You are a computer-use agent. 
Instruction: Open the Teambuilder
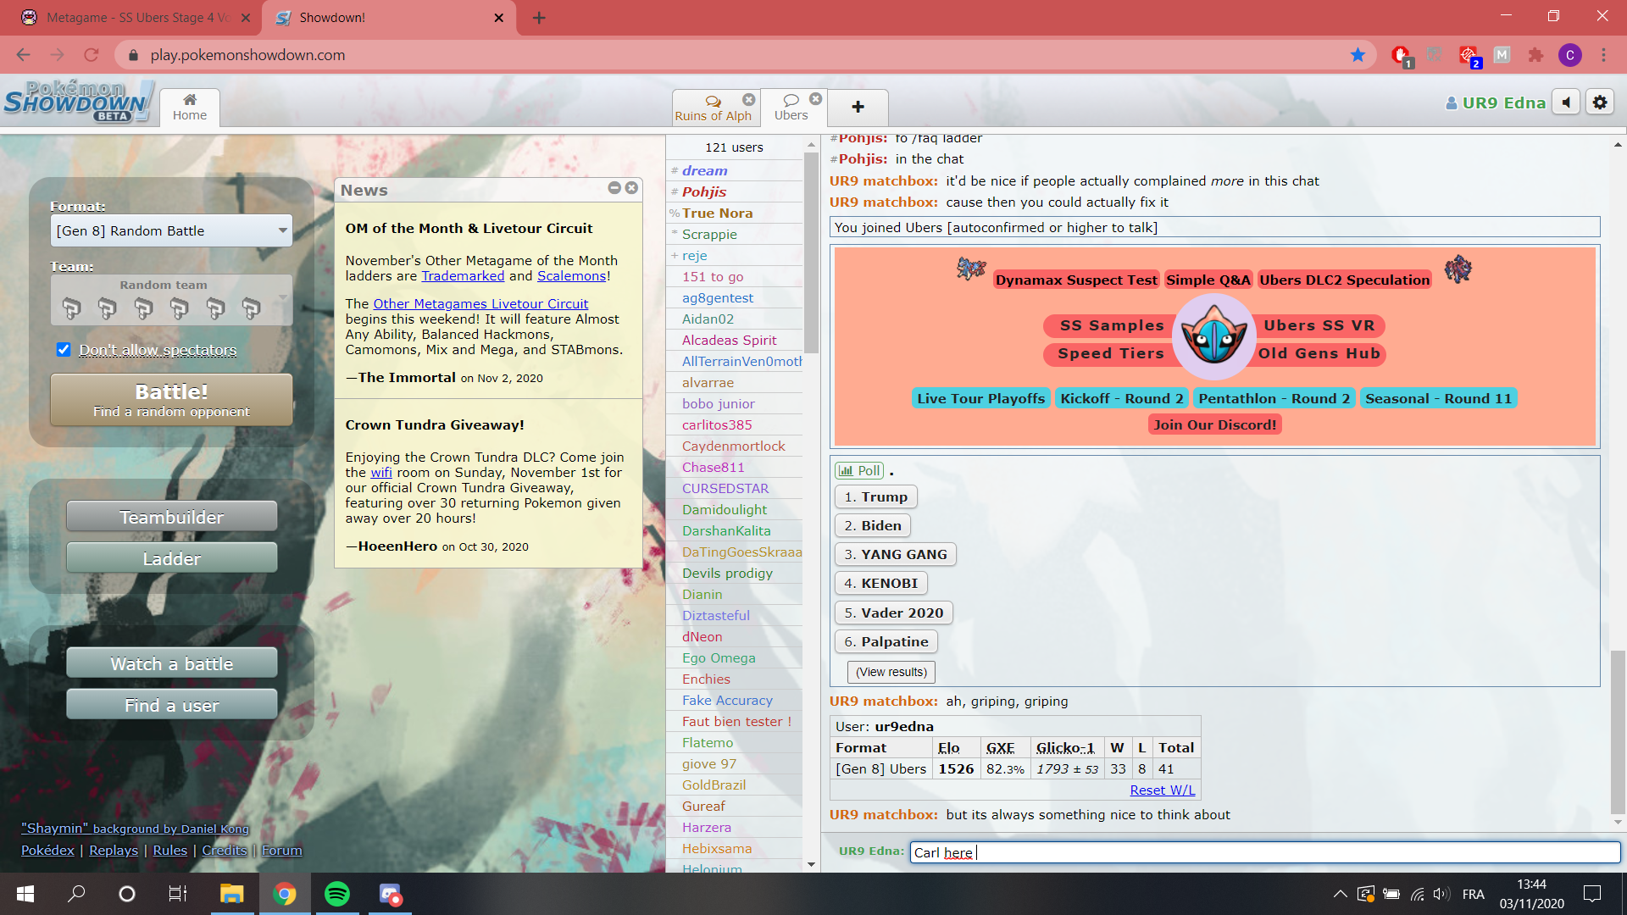click(171, 517)
